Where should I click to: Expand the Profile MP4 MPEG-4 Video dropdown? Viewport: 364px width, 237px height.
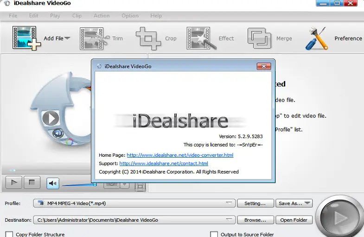pos(134,203)
